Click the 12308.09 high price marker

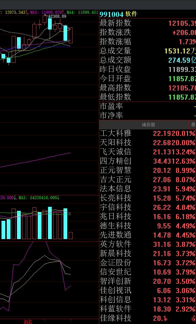57,16
